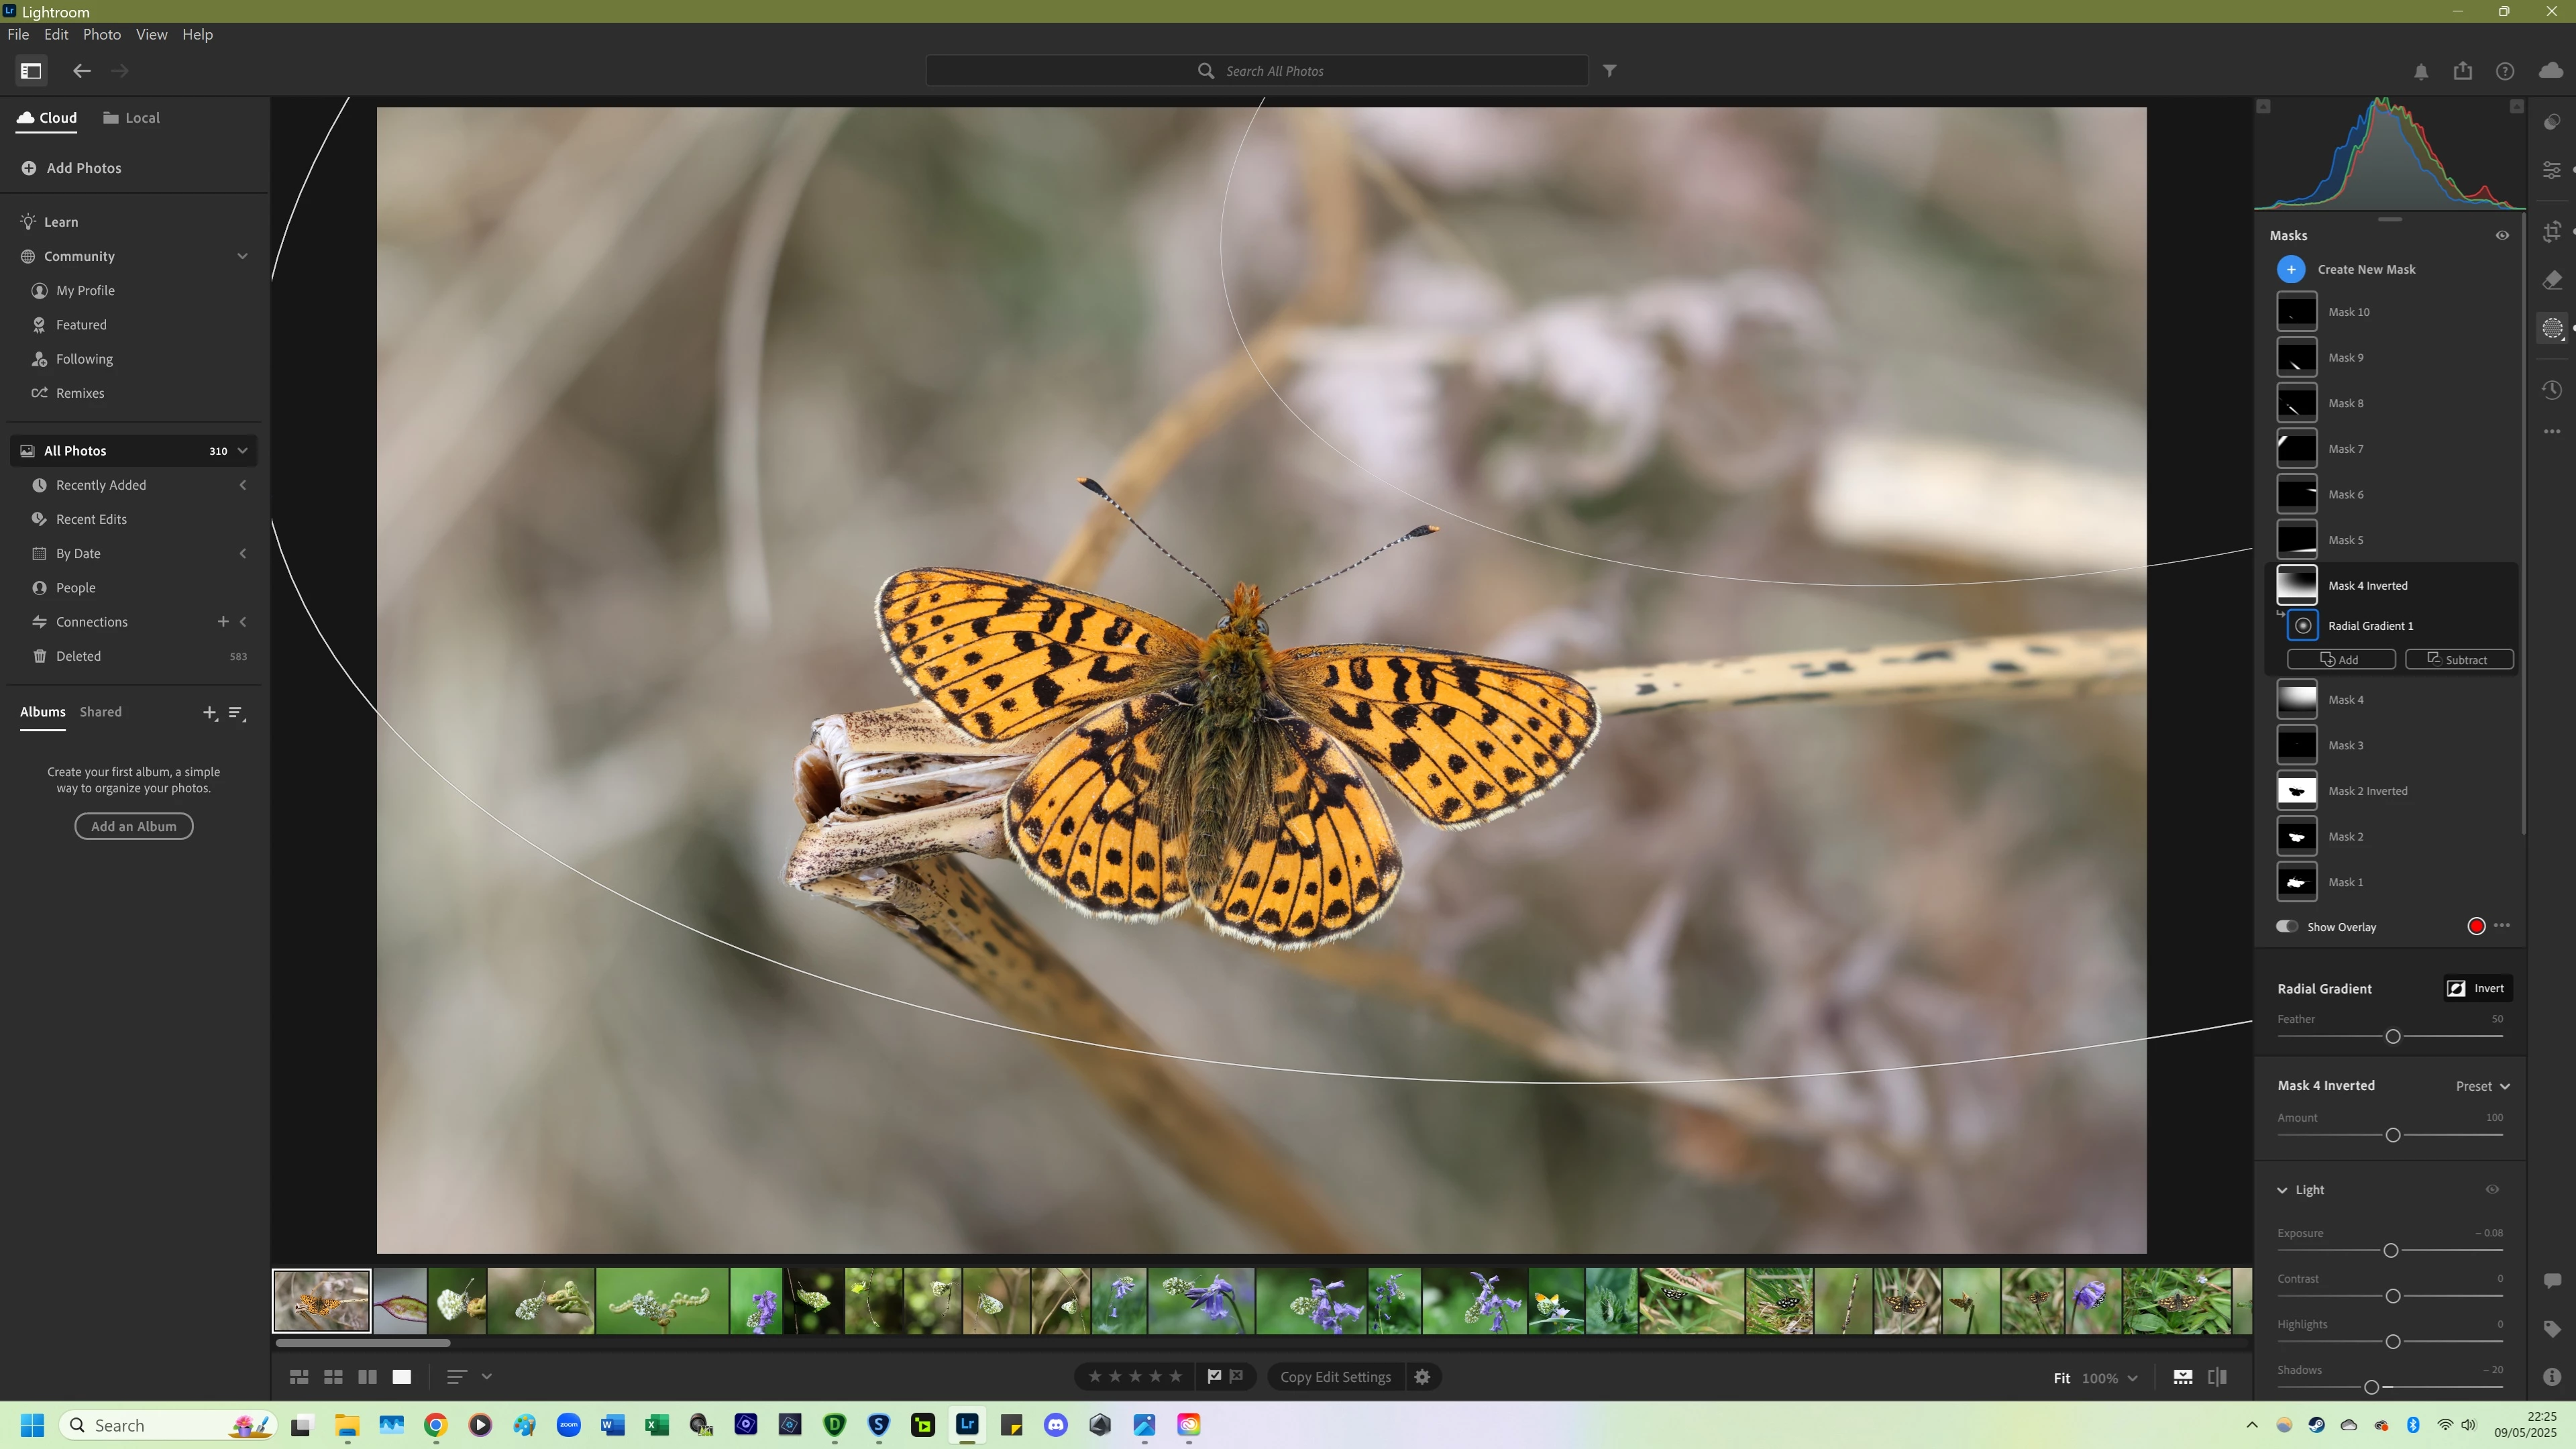2576x1449 pixels.
Task: Toggle the Show Overlay switch
Action: [2287, 926]
